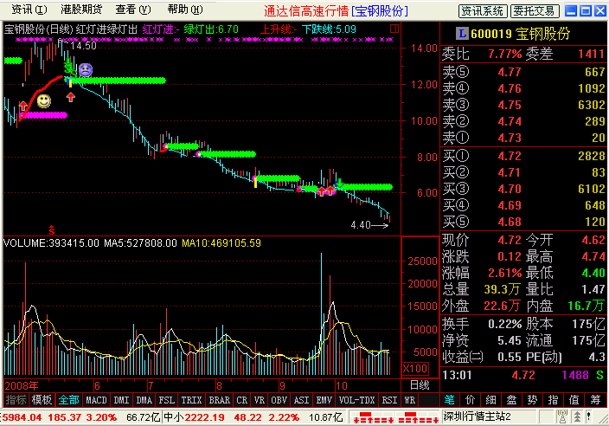
Task: Click the 资讯系统 button
Action: tap(483, 11)
